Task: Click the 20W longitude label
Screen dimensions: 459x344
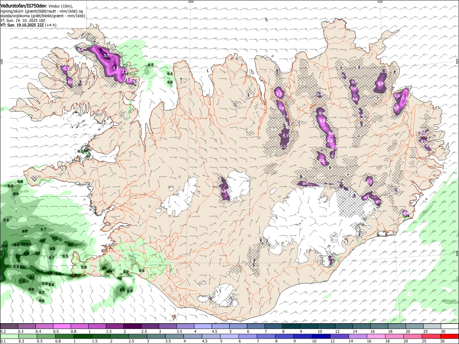Action: [x=191, y=2]
